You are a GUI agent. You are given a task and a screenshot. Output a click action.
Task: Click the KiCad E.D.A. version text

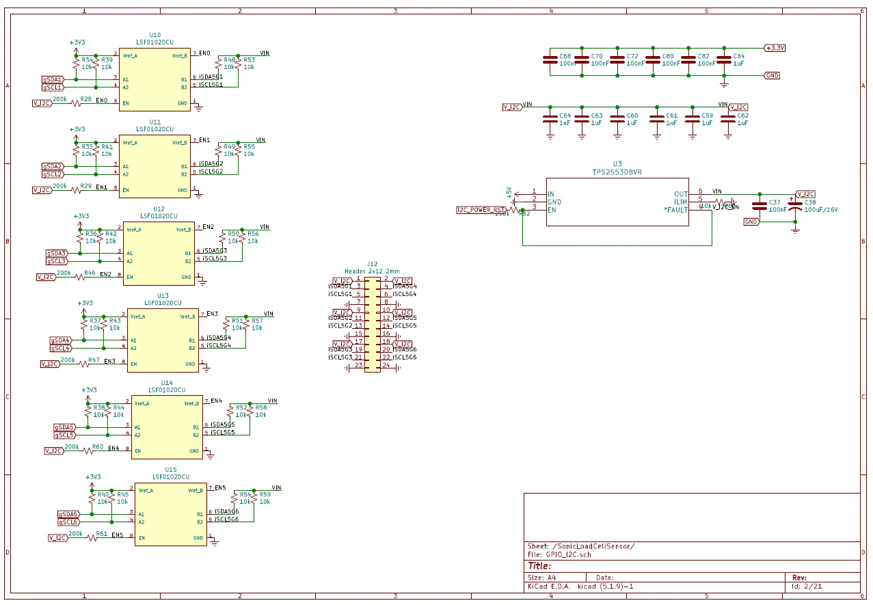tap(580, 587)
